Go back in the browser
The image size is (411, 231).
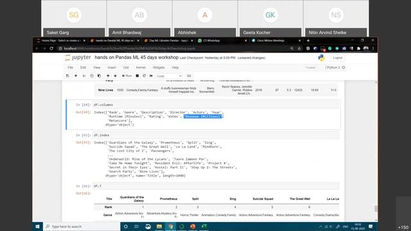pyautogui.click(x=37, y=49)
